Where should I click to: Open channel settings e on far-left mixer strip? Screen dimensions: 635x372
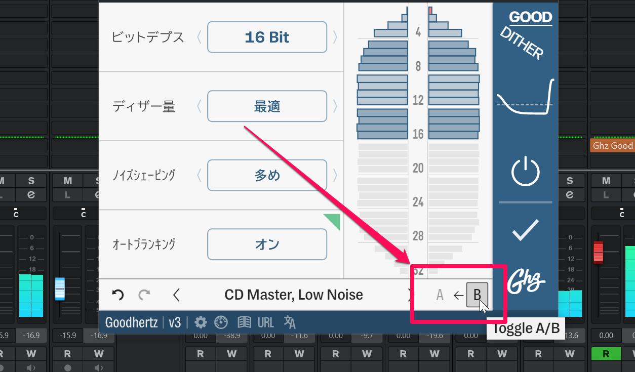31,194
